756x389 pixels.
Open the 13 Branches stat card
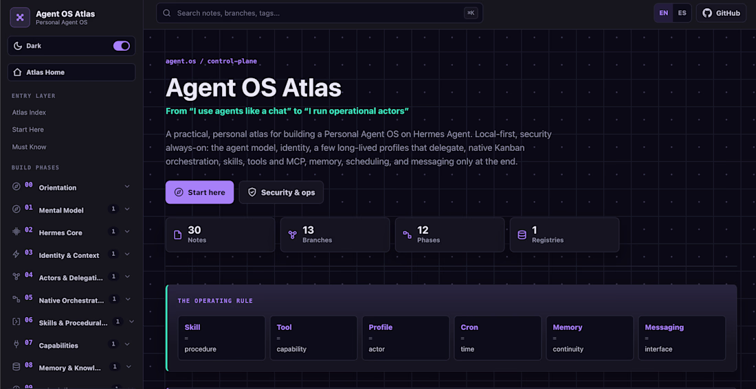coord(335,235)
